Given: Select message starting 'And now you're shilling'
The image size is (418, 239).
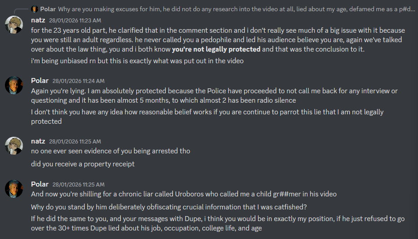Looking at the screenshot, I should coord(184,194).
